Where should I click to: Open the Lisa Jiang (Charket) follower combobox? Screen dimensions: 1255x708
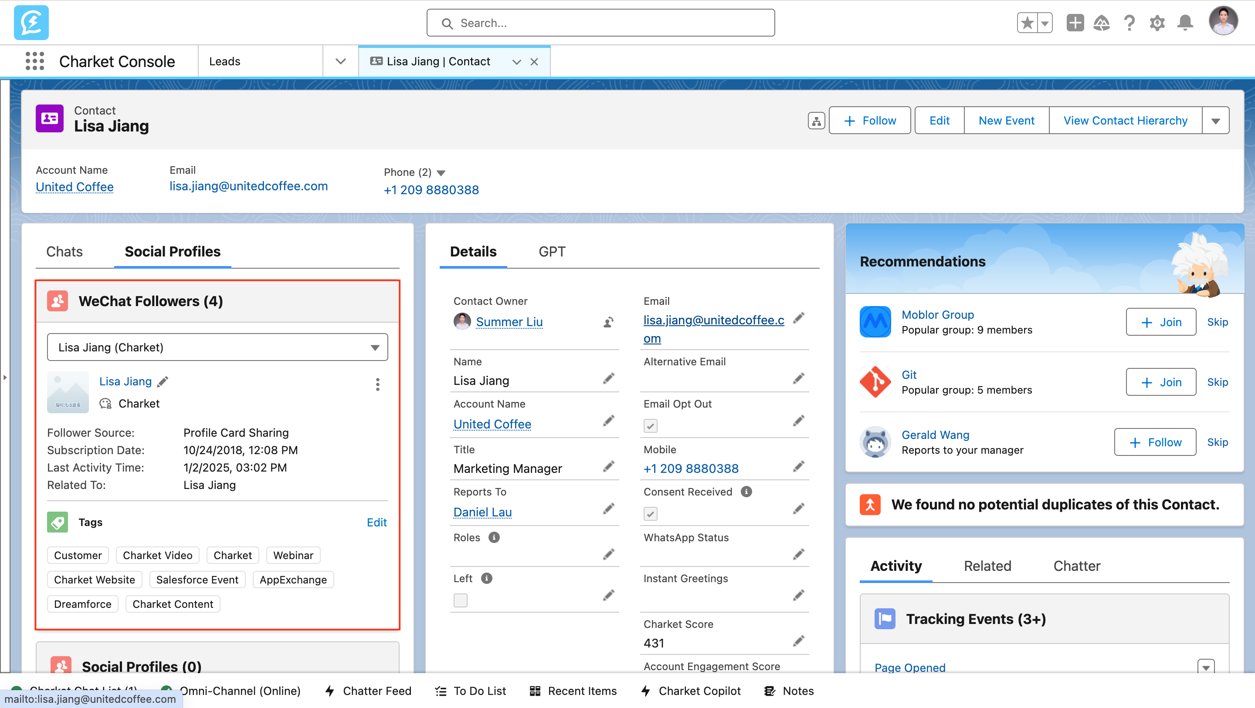[217, 347]
